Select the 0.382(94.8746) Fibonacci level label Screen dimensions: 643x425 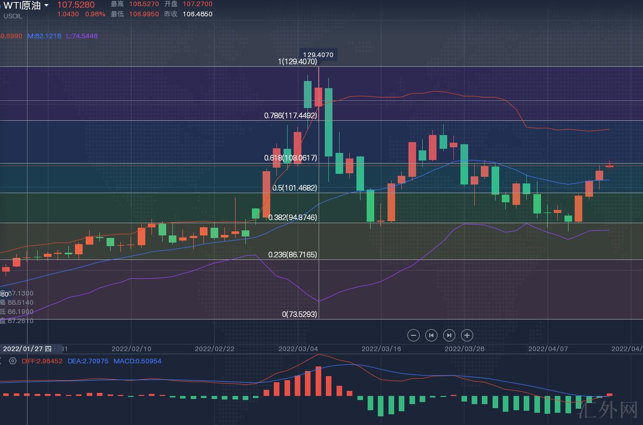tap(293, 217)
